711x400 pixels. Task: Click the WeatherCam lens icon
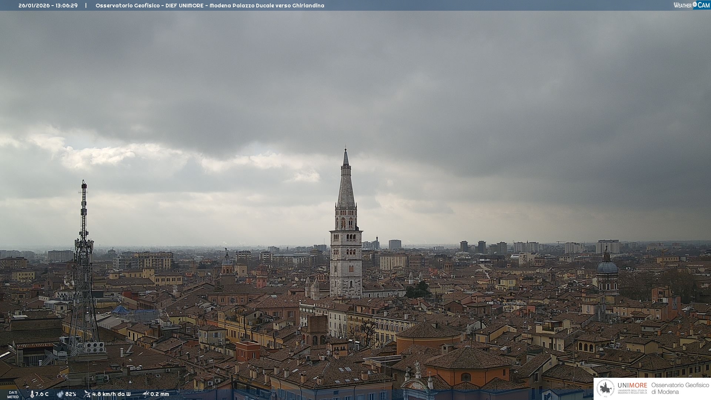click(695, 4)
